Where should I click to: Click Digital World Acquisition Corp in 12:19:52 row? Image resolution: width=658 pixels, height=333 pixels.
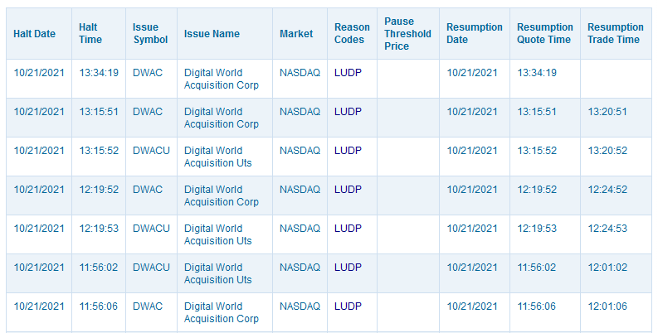pos(222,195)
